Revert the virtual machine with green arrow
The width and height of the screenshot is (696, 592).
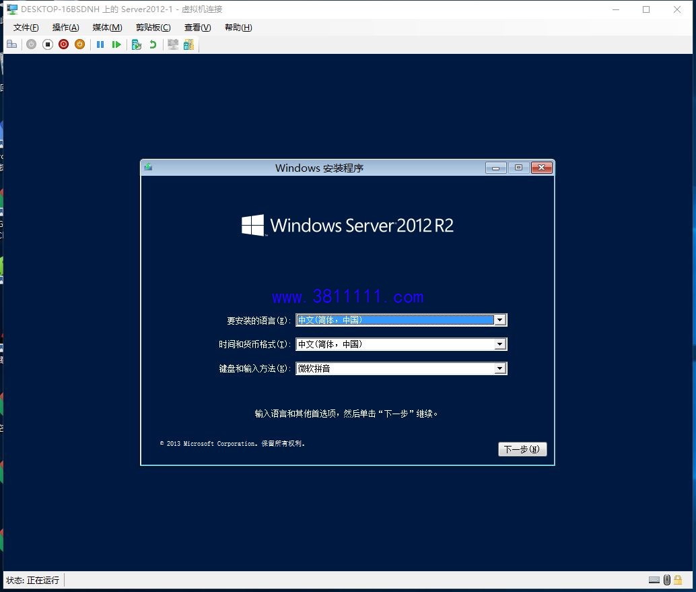(x=153, y=44)
